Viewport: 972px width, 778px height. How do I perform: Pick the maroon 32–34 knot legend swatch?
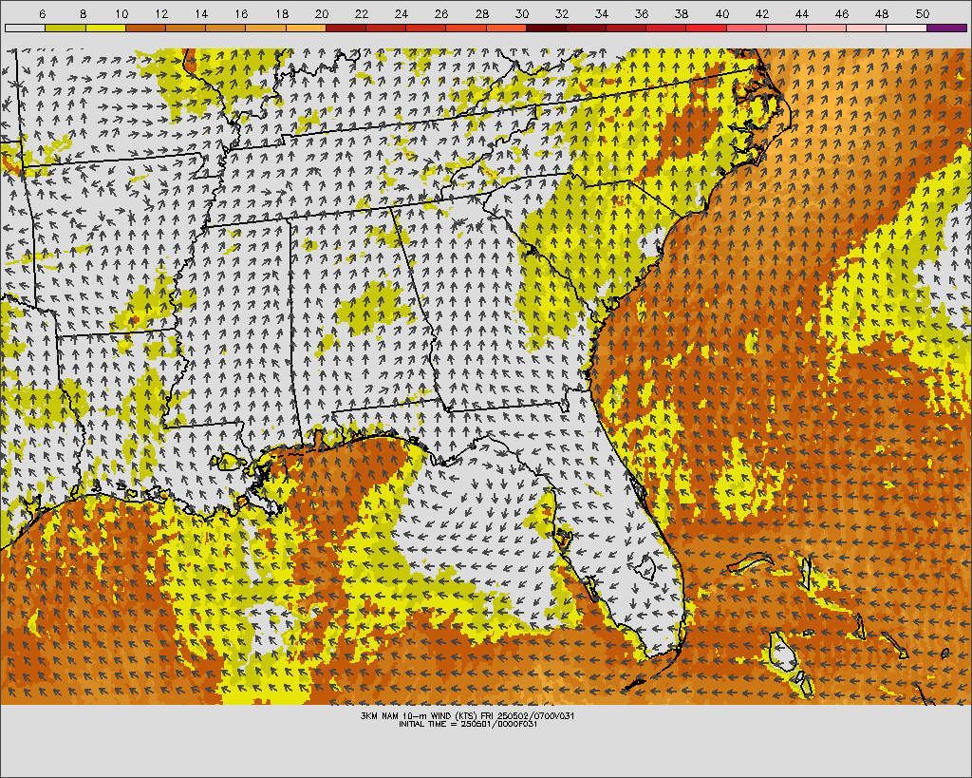[587, 28]
